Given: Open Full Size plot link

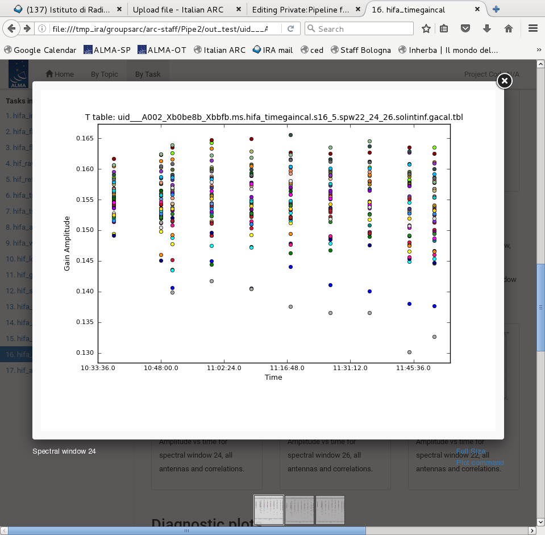Looking at the screenshot, I should [471, 451].
